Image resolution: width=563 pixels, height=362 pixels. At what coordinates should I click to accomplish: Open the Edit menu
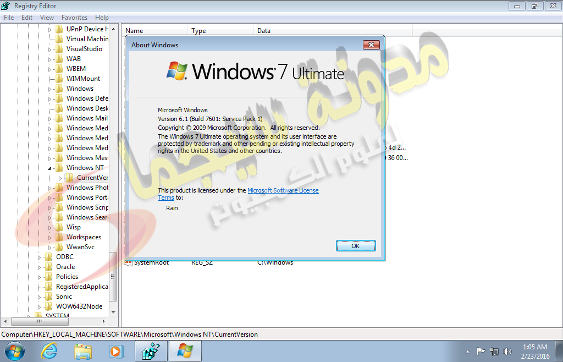tap(27, 18)
